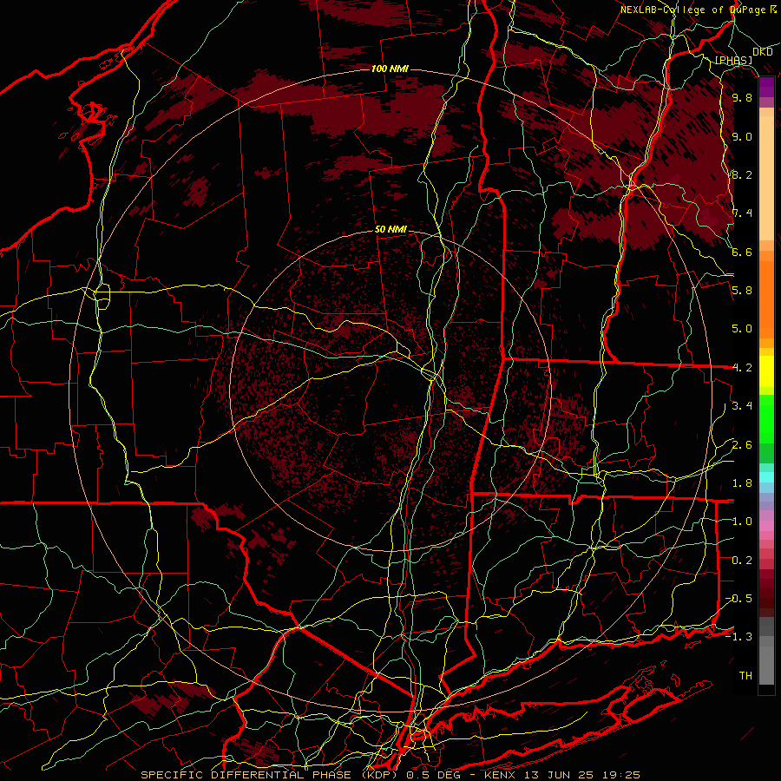Click the 1.0 scale value
The image size is (781, 781).
(742, 522)
